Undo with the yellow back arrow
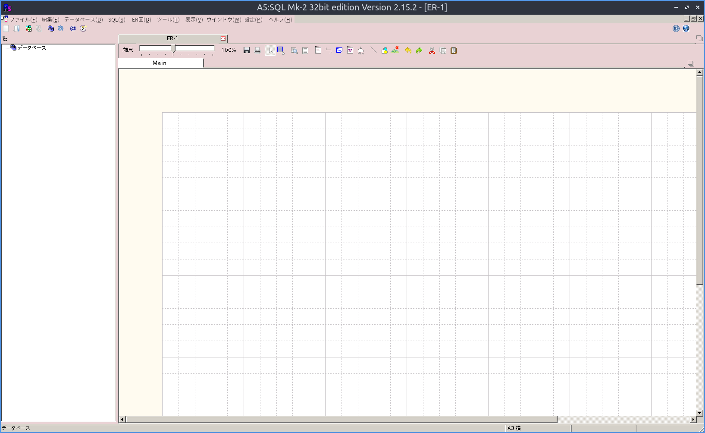The image size is (705, 433). tap(408, 51)
